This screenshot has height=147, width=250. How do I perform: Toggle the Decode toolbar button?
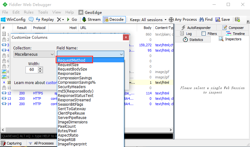point(114,20)
